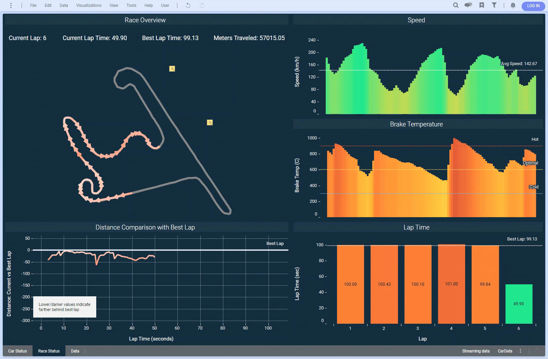
Task: Open the filter funnel icon
Action: [x=494, y=5]
